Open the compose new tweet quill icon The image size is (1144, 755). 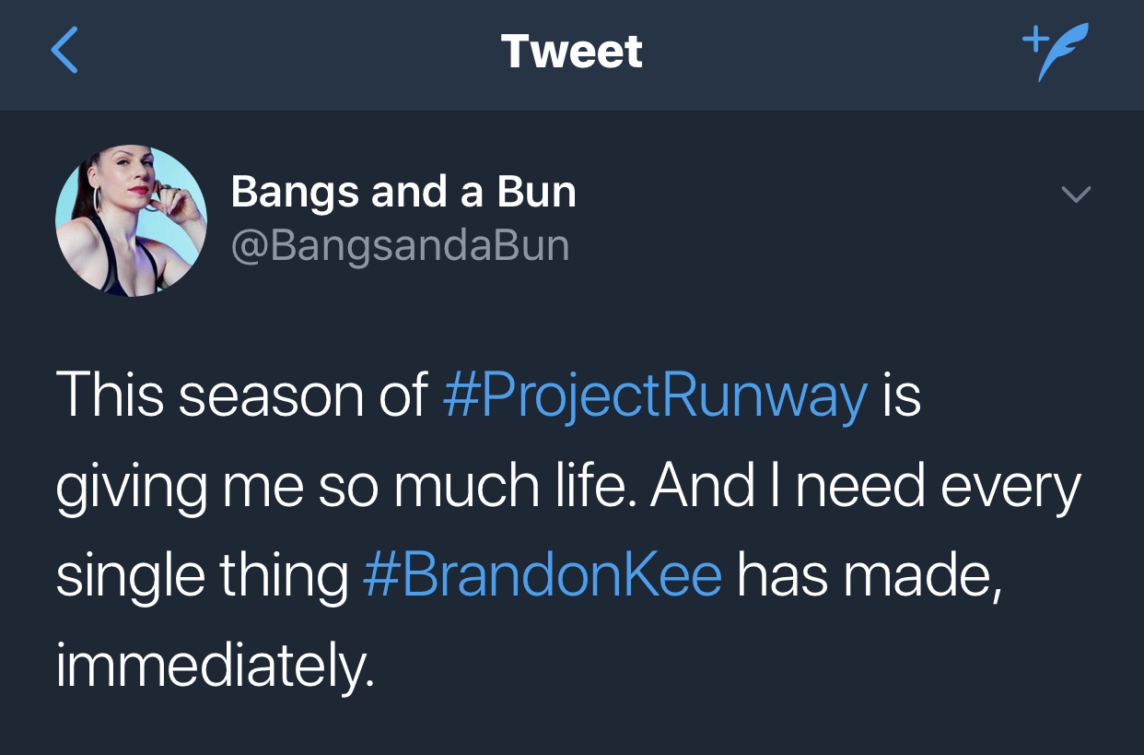(x=1056, y=53)
